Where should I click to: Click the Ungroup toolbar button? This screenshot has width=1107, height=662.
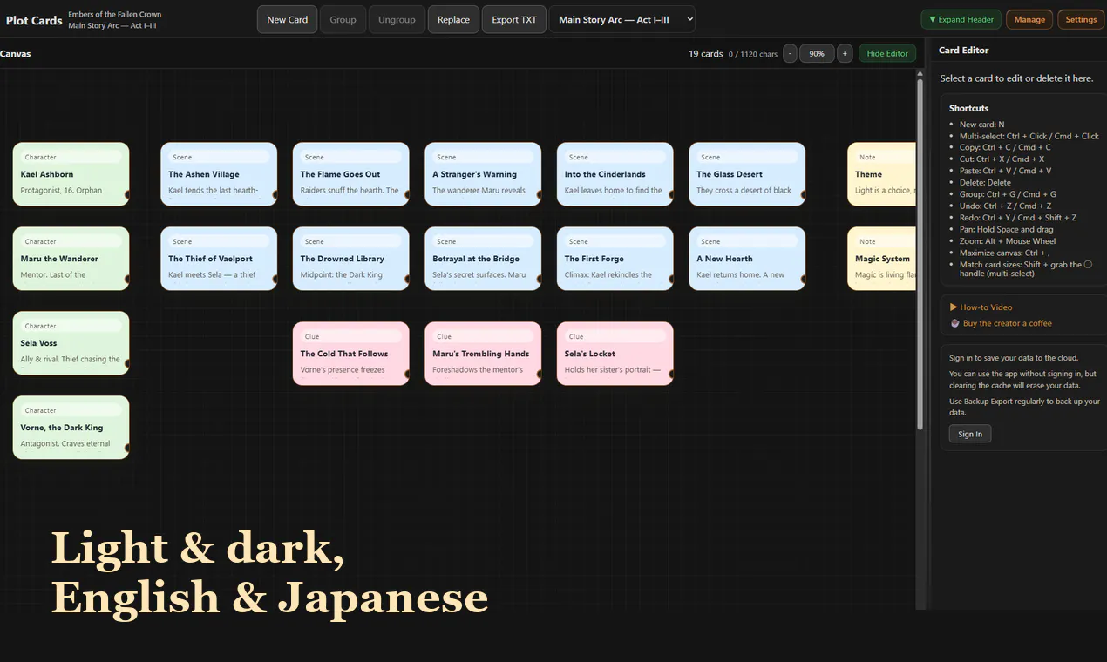(x=397, y=19)
